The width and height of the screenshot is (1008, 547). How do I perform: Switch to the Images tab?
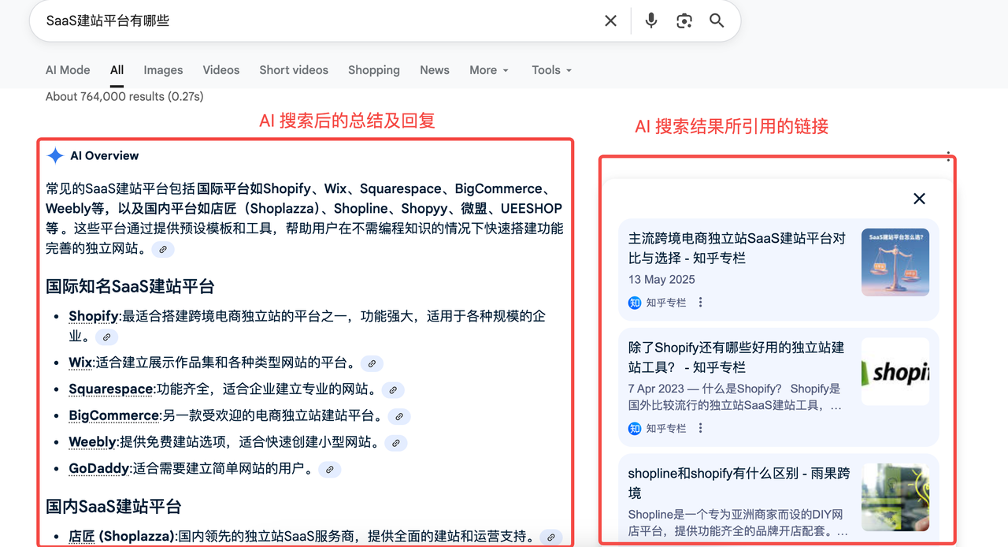[x=163, y=69]
